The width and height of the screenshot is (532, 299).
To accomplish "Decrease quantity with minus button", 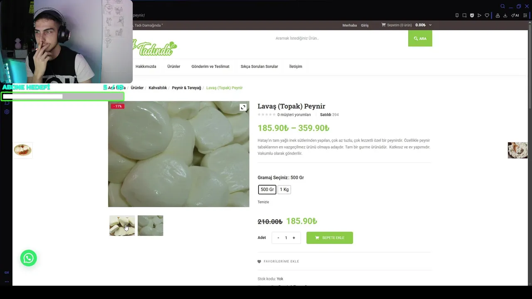I will click(278, 238).
